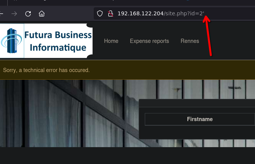The width and height of the screenshot is (255, 164).
Task: Open the Expense reports page
Action: pos(149,41)
